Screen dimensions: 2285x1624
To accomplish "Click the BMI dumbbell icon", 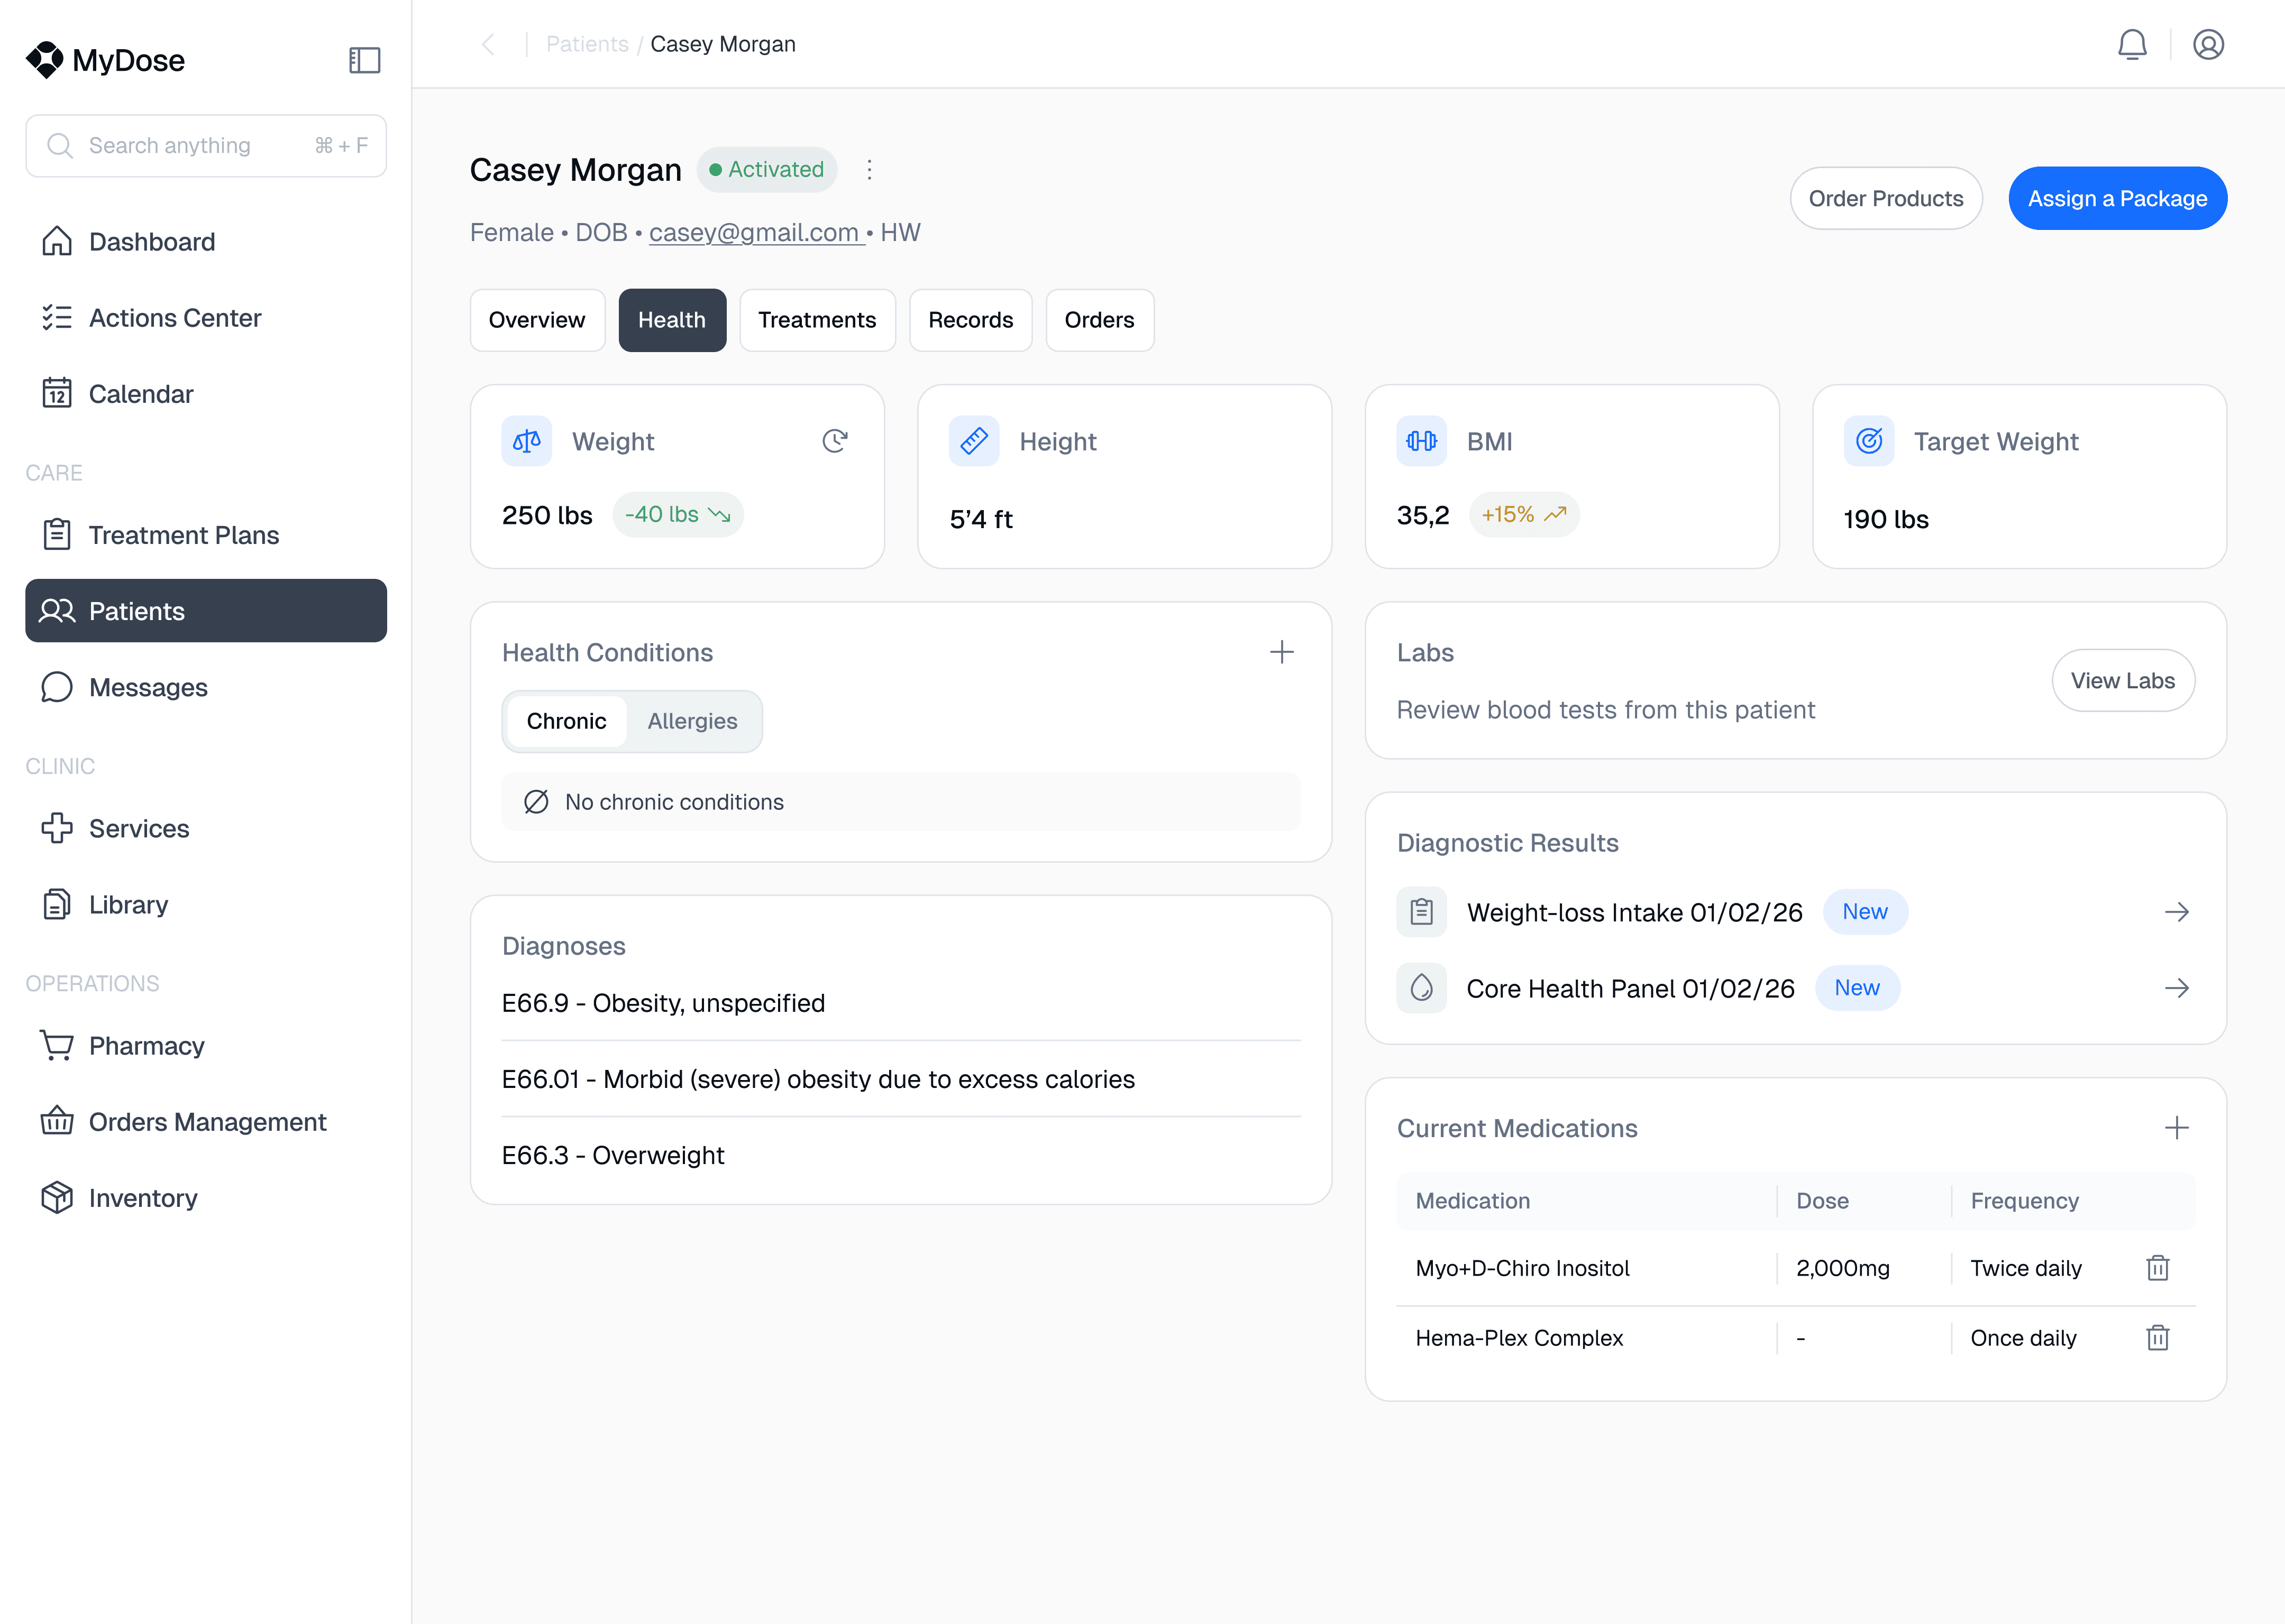I will (1422, 441).
